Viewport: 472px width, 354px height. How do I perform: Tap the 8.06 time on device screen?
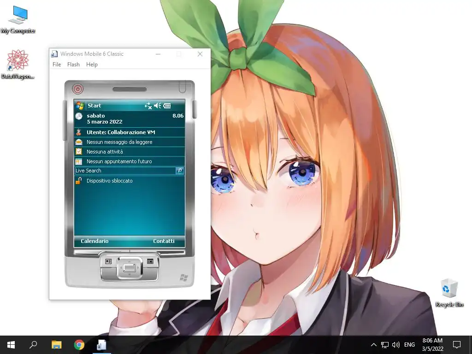(x=178, y=116)
